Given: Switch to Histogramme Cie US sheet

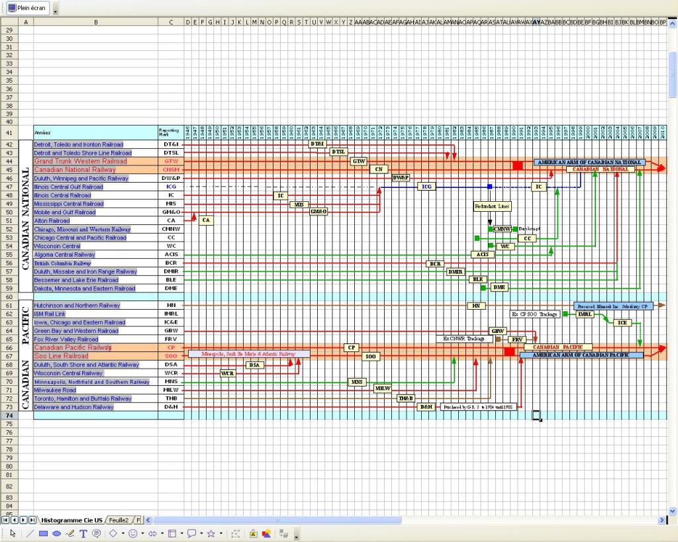Looking at the screenshot, I should [x=72, y=520].
